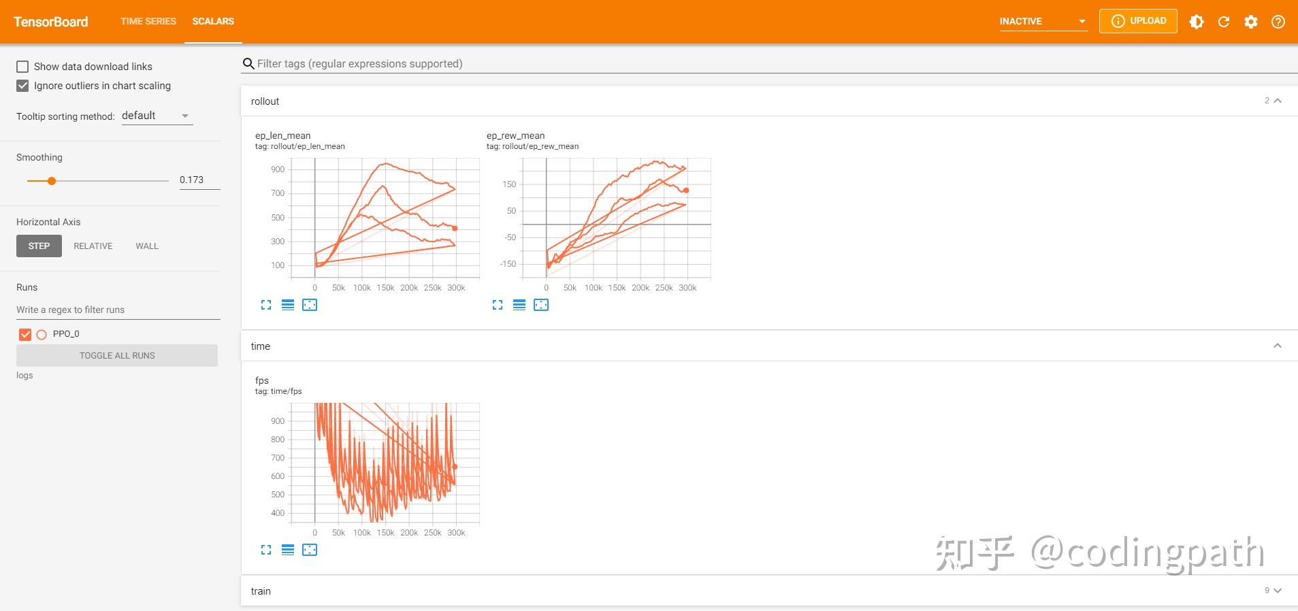Viewport: 1298px width, 611px height.
Task: Open settings gear in header
Action: [x=1251, y=22]
